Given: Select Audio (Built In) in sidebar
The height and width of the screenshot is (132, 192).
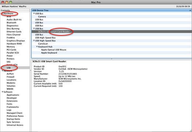Looking at the screenshot, I should (x=14, y=20).
